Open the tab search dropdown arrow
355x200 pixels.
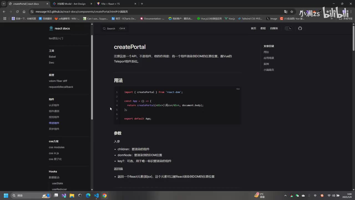point(4,4)
